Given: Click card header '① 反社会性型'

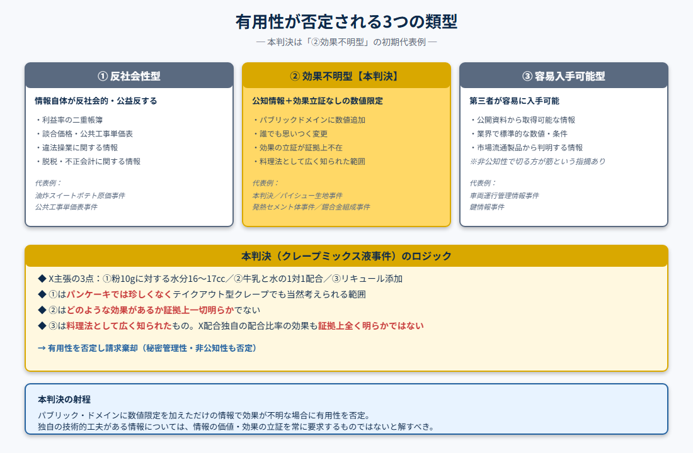Looking at the screenshot, I should pos(129,76).
